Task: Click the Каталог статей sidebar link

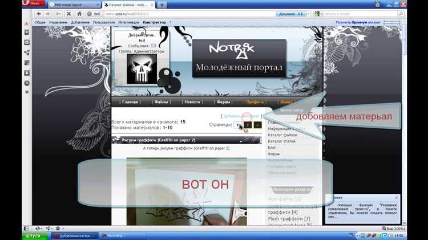Action: (x=281, y=141)
